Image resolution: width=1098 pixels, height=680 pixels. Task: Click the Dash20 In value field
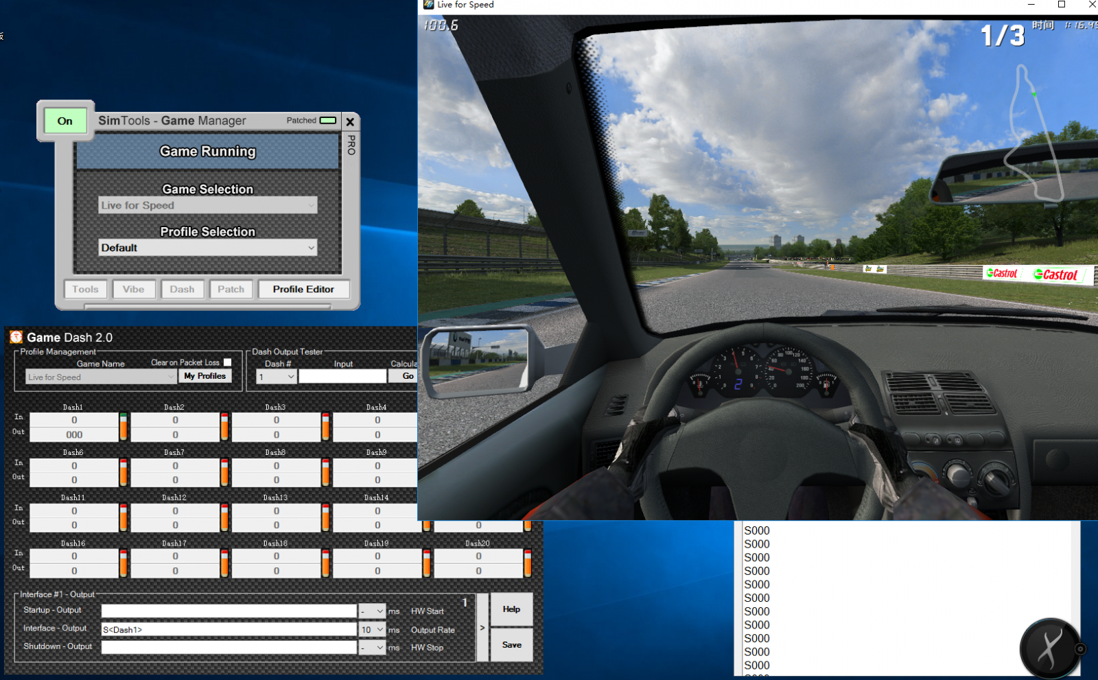478,556
